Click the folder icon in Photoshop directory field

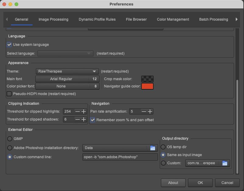click(x=153, y=148)
